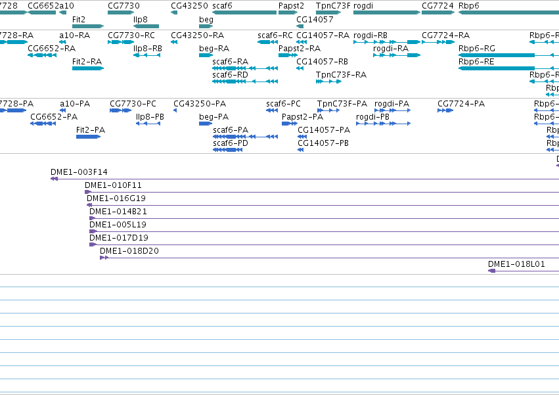The width and height of the screenshot is (559, 395).
Task: Click protein rogdi-PA
Action: click(x=393, y=110)
